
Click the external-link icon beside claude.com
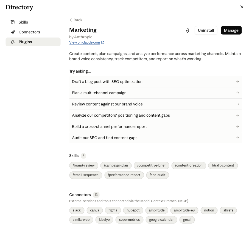103,42
